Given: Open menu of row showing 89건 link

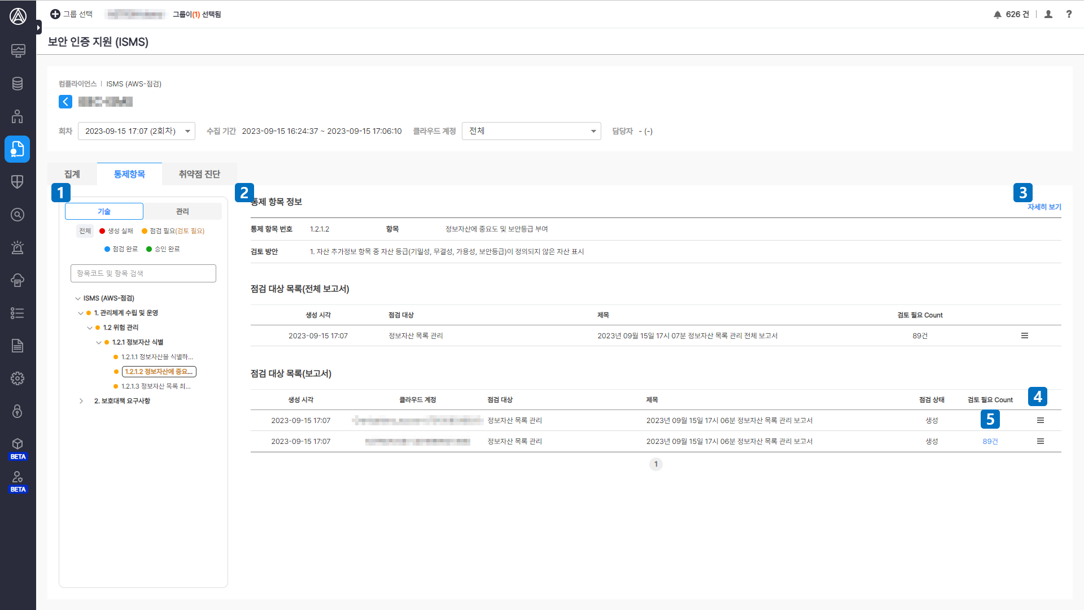Looking at the screenshot, I should [1041, 442].
